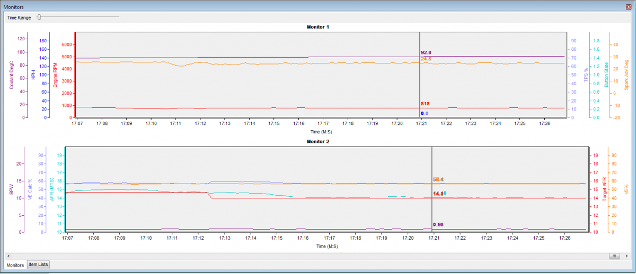Click the 818 RPM cursor value
Screen dimensions: 636x274
click(425, 104)
